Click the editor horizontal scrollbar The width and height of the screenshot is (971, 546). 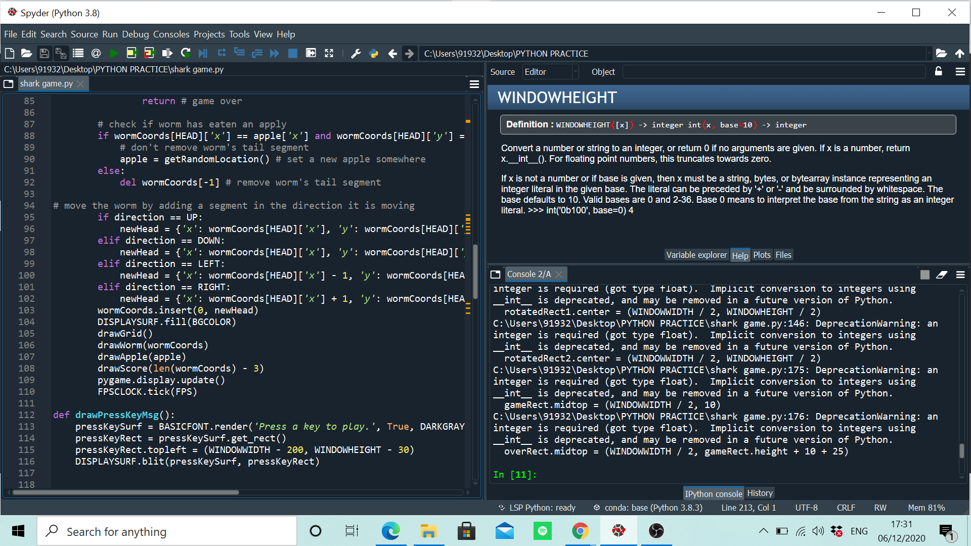point(125,492)
